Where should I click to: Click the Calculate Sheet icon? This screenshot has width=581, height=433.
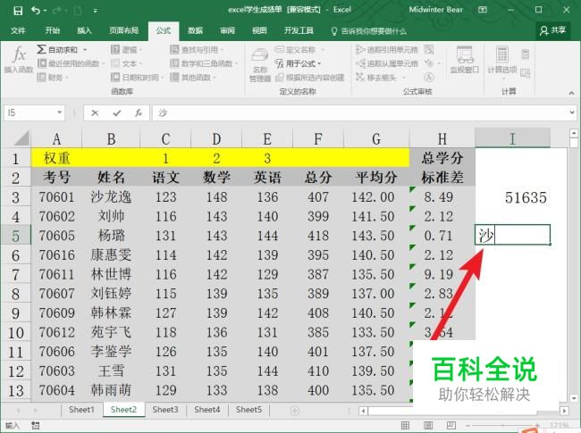point(525,73)
